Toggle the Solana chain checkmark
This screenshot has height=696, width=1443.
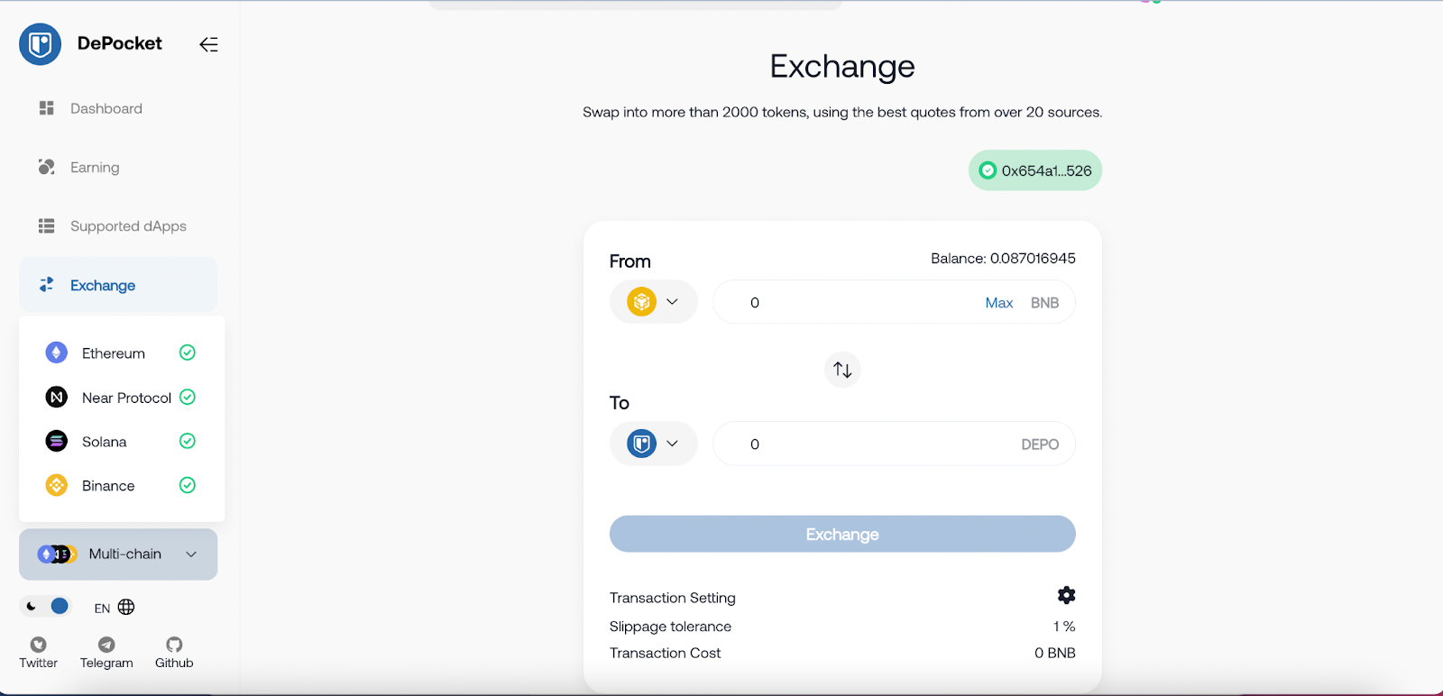point(188,441)
